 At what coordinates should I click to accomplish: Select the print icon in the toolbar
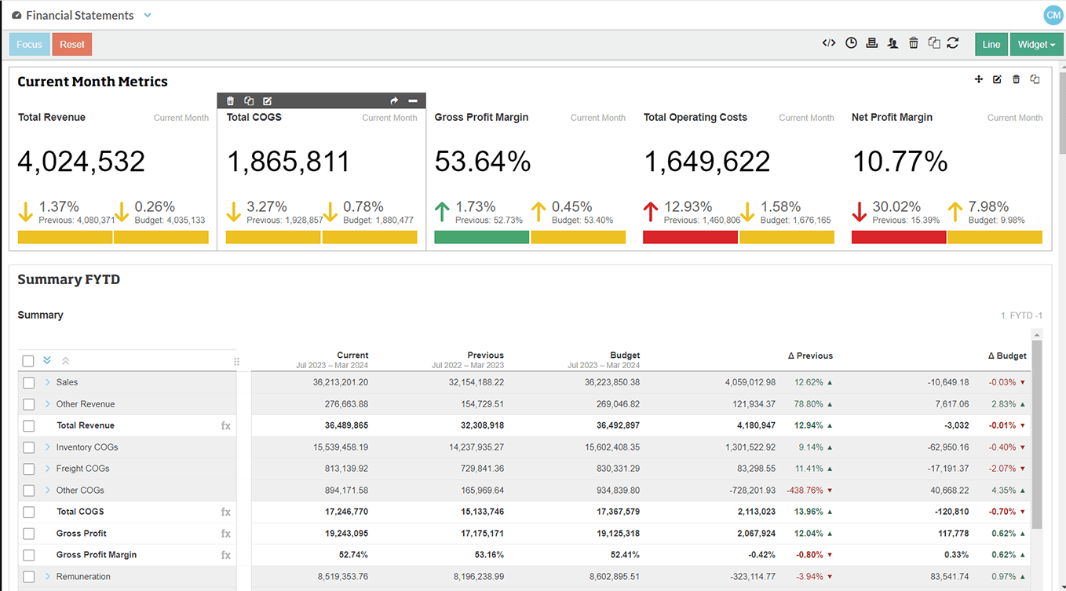pyautogui.click(x=871, y=43)
